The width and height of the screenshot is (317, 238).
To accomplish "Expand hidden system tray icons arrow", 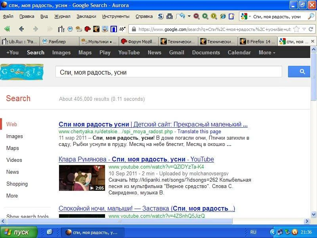I will point(273,232).
